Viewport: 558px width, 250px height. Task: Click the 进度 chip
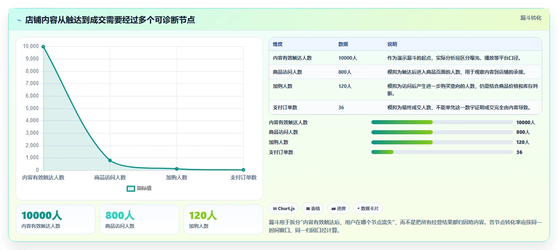coord(339,208)
